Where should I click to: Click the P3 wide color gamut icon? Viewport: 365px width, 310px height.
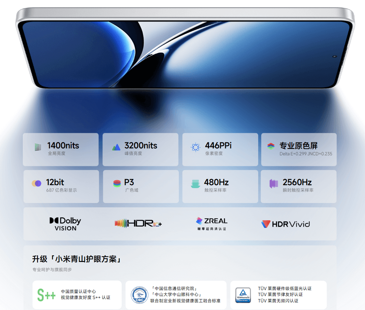pos(116,182)
